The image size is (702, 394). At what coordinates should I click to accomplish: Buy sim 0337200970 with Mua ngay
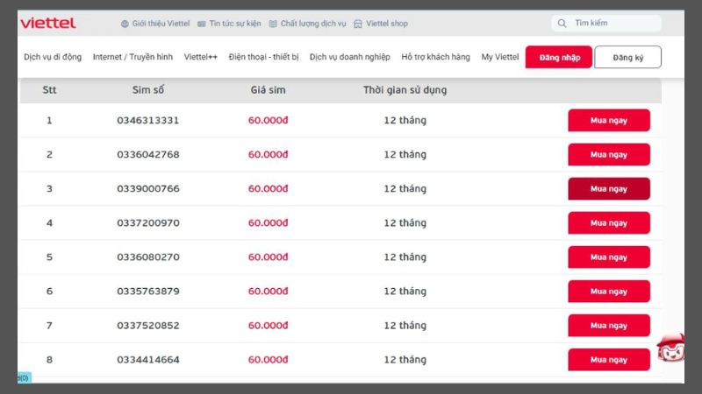tap(609, 223)
